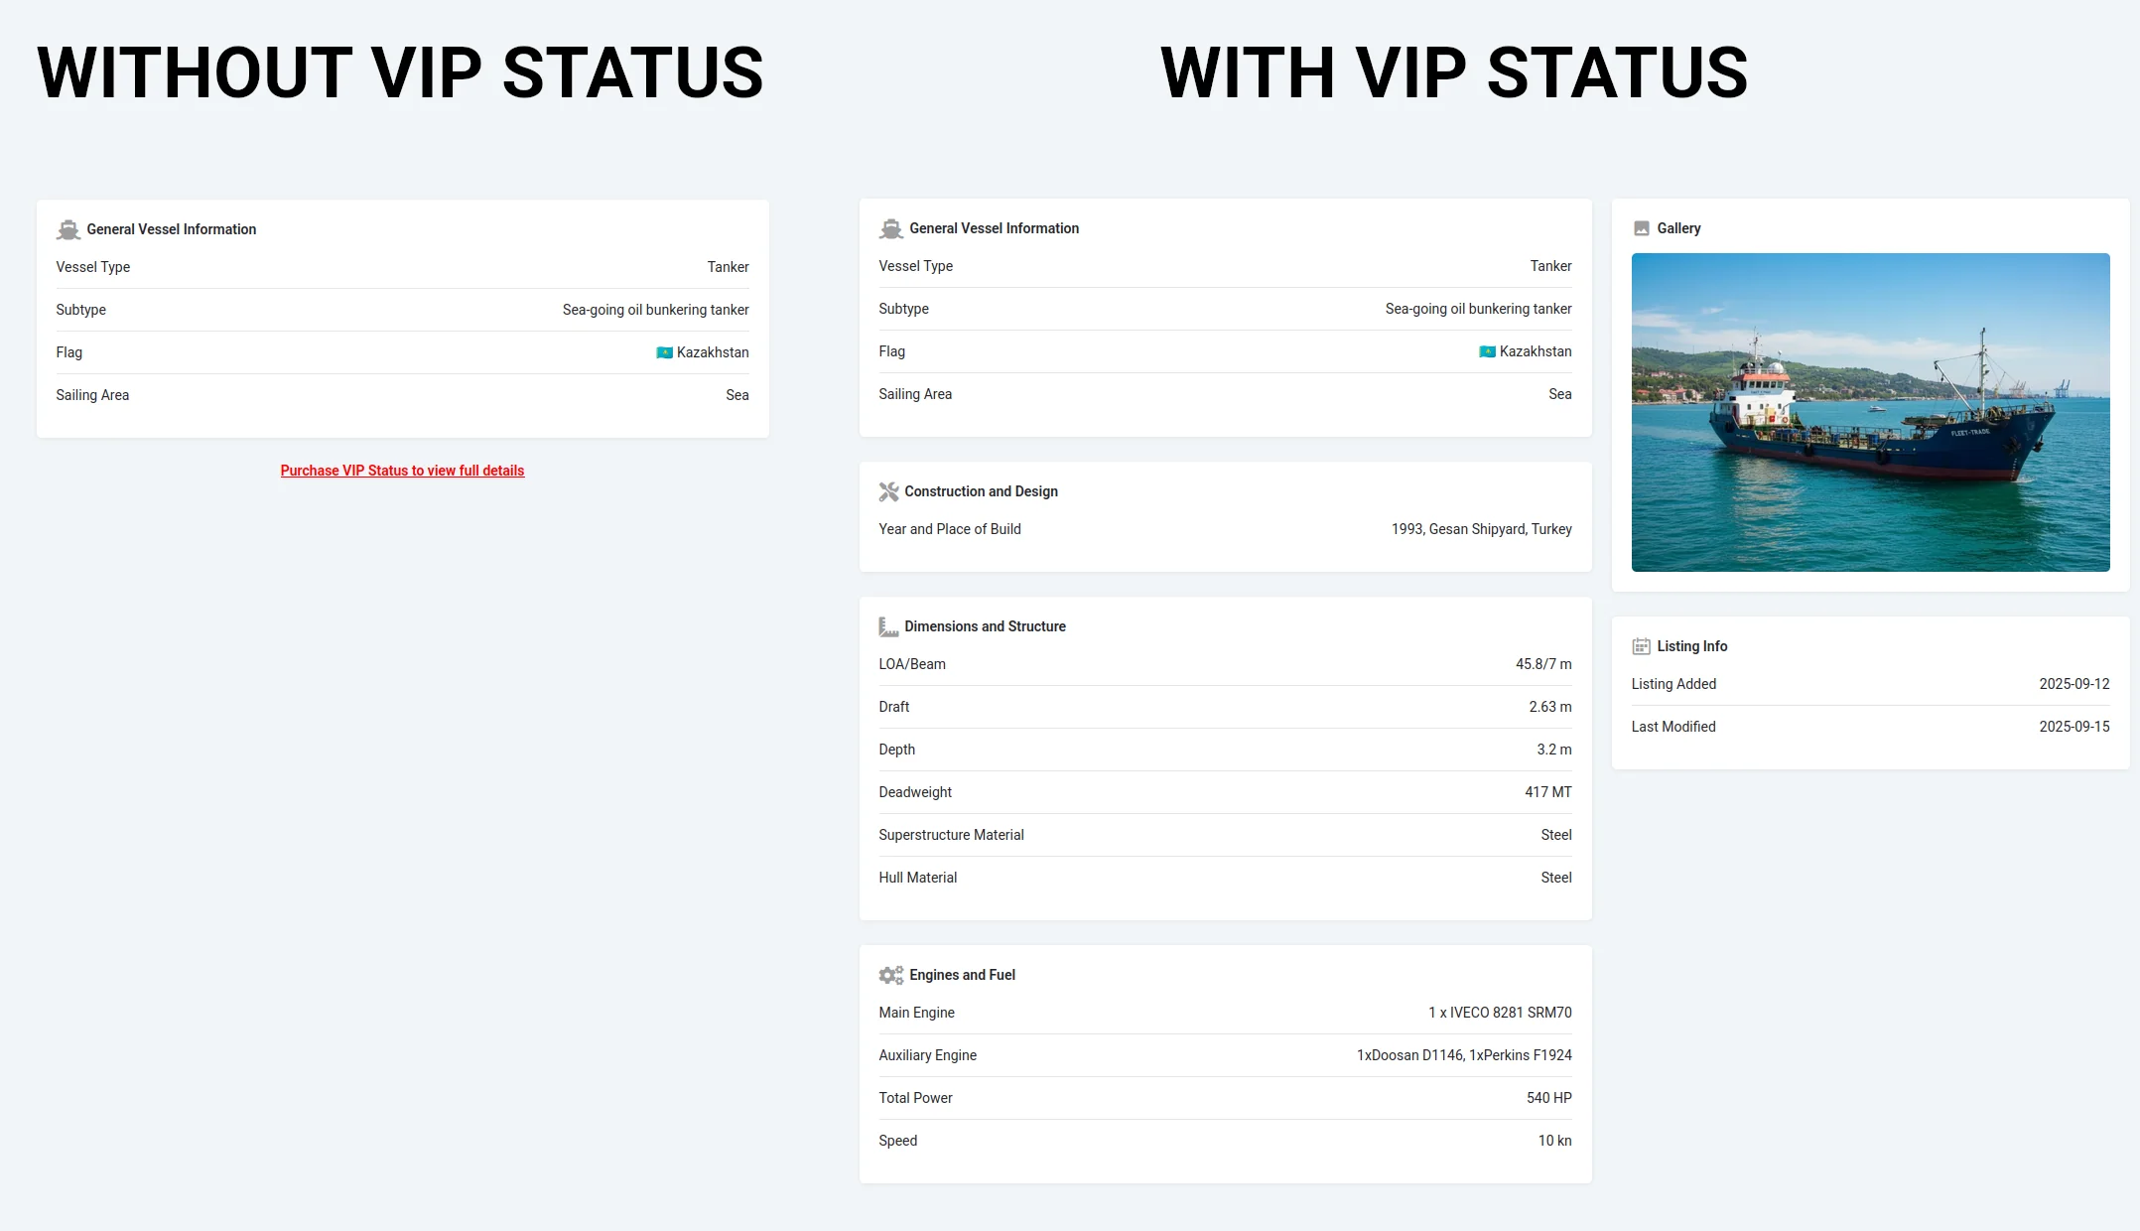
Task: Click the Auxiliary Engine row value
Action: [1464, 1055]
